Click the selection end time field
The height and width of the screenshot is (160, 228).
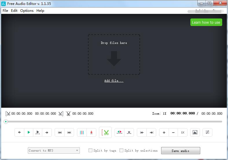pos(45,114)
